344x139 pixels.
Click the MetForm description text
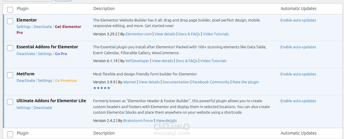click(145, 74)
